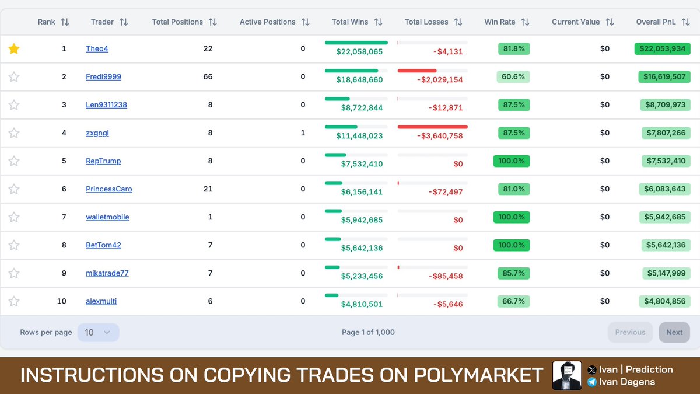Sort by Total Wins arrows icon
Image resolution: width=700 pixels, height=394 pixels.
click(378, 22)
